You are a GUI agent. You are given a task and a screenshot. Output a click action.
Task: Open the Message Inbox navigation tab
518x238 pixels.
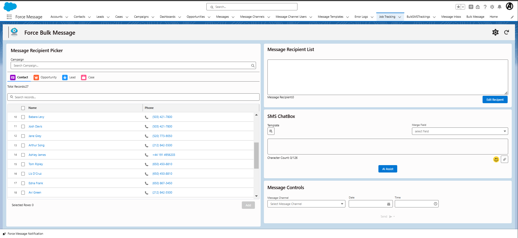[451, 17]
